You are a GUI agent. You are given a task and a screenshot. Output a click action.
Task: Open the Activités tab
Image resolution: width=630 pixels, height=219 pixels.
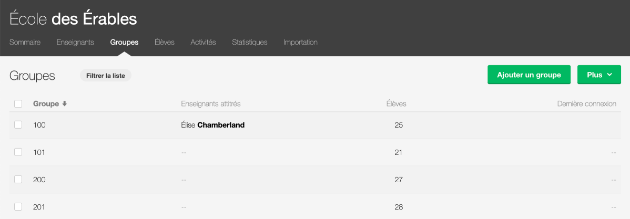click(x=203, y=42)
